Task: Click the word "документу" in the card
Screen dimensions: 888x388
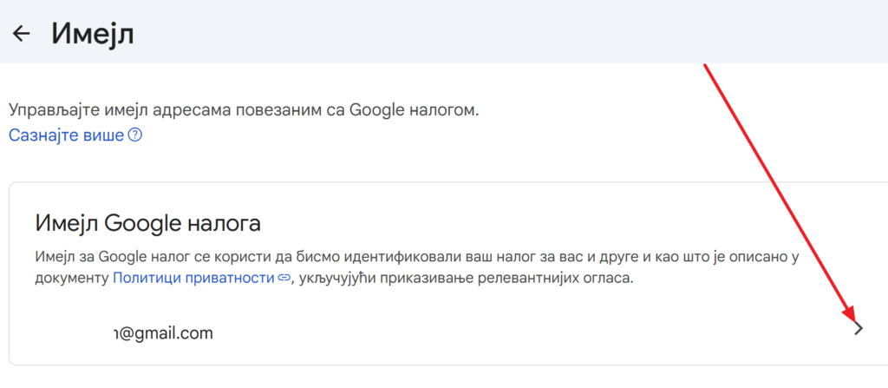Action: (72, 279)
